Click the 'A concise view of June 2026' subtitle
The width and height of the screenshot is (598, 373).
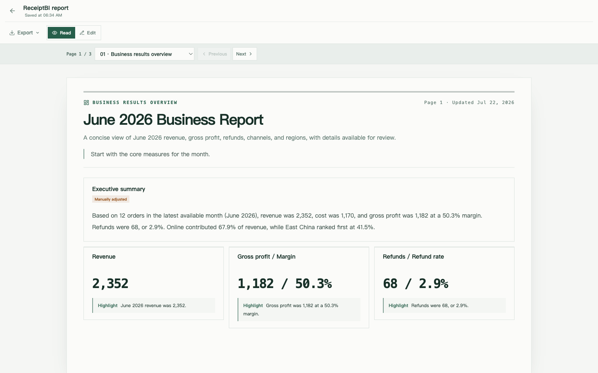(240, 138)
